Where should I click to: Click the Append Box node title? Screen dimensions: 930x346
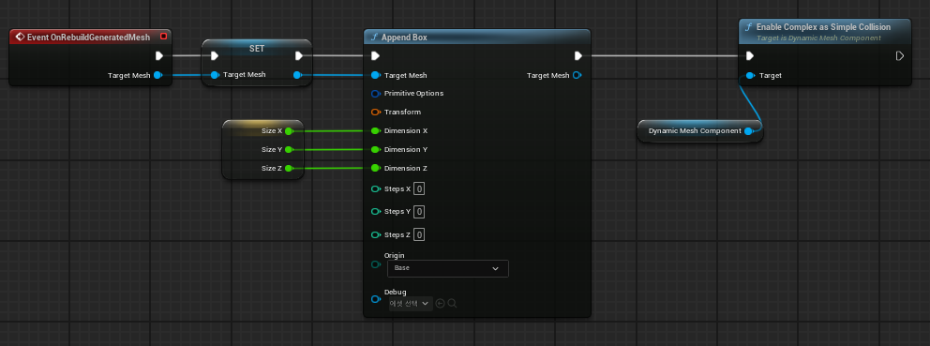pos(404,38)
